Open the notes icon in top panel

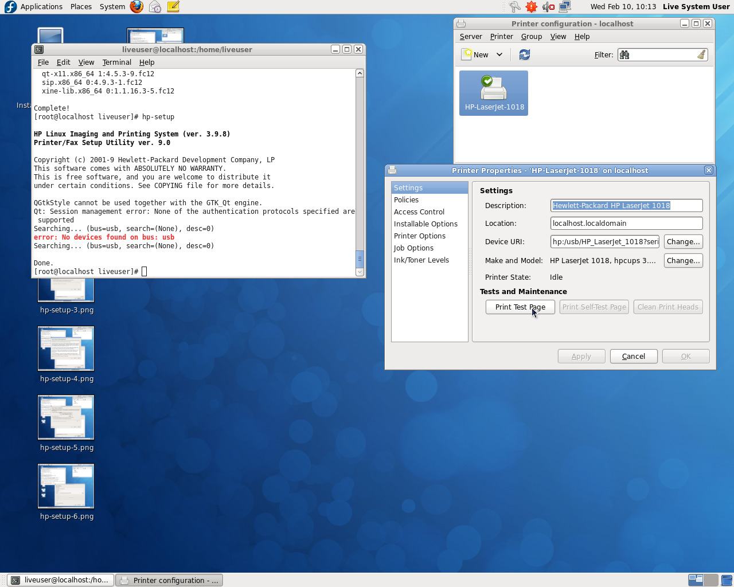(x=173, y=7)
